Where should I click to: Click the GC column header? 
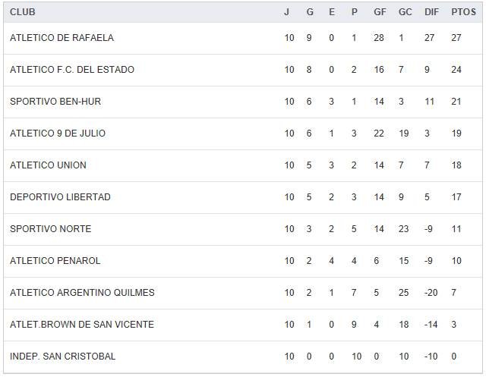pyautogui.click(x=405, y=12)
